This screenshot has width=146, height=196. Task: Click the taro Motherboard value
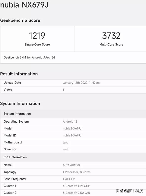coord(65,142)
